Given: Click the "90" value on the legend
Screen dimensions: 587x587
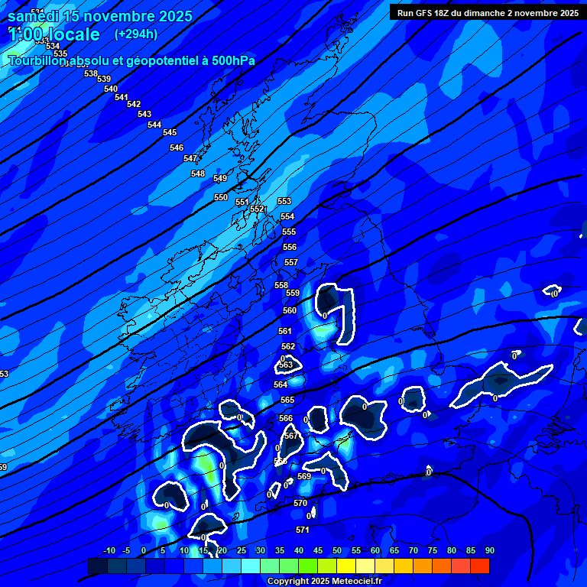Looking at the screenshot, I should coord(489,550).
